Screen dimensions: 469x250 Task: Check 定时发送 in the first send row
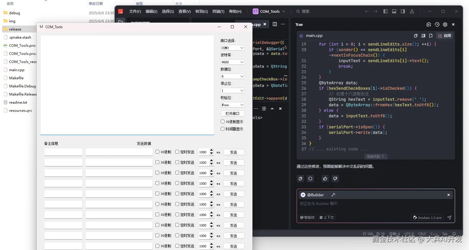point(177,152)
